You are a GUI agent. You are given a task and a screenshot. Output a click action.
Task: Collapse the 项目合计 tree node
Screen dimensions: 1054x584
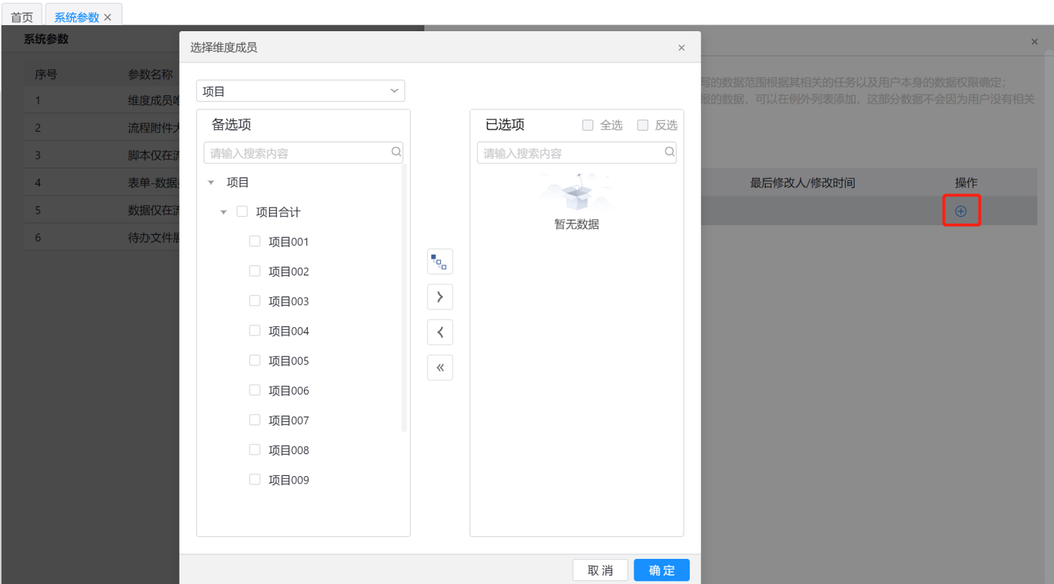224,212
